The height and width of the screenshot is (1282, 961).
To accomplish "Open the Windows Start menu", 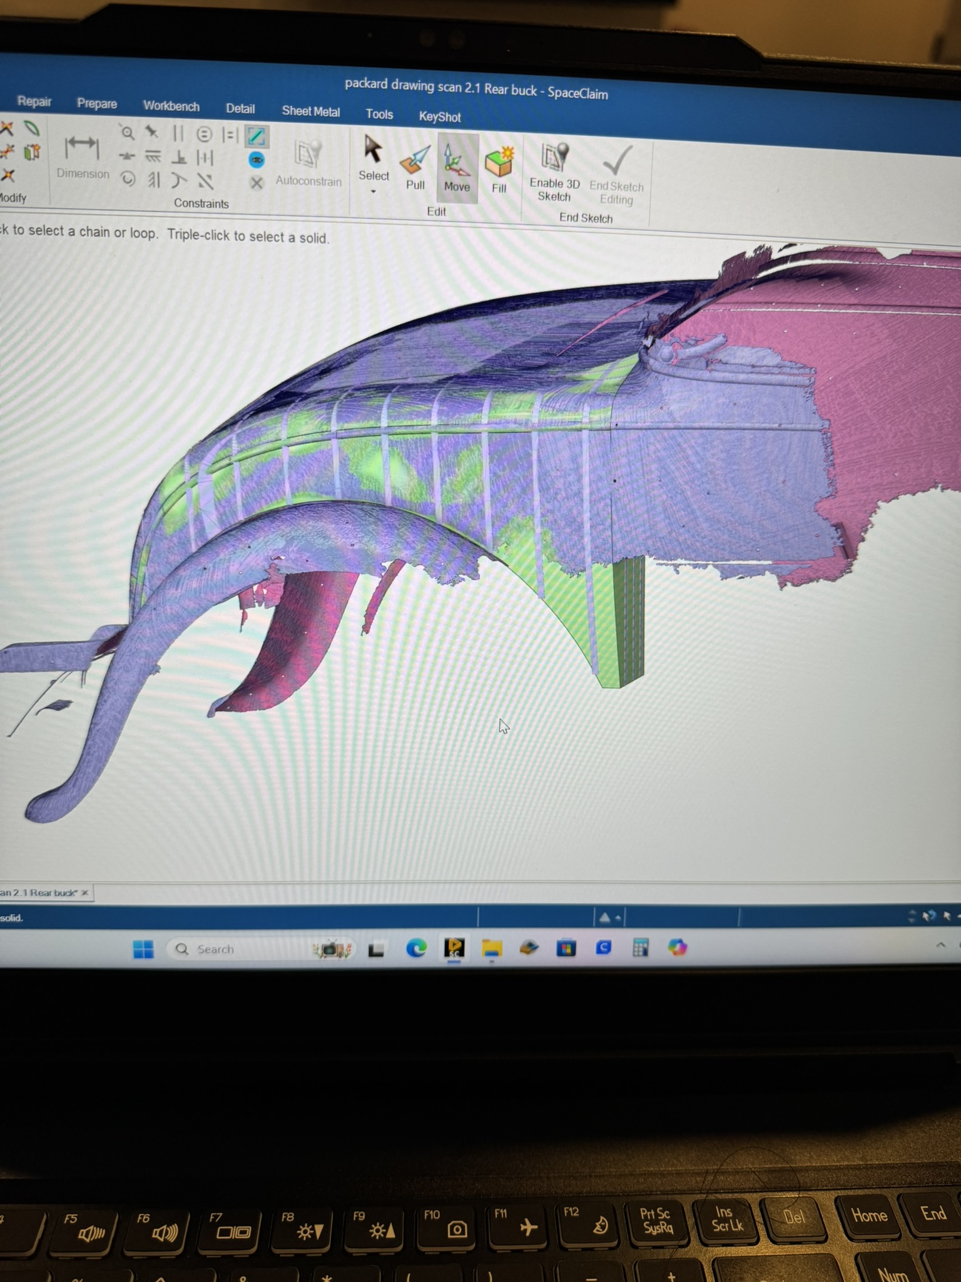I will click(143, 950).
